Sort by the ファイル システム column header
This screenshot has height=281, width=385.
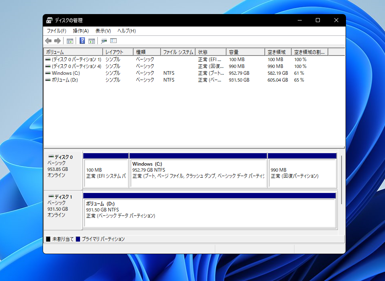(178, 52)
